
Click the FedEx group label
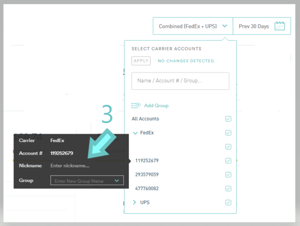(x=147, y=133)
